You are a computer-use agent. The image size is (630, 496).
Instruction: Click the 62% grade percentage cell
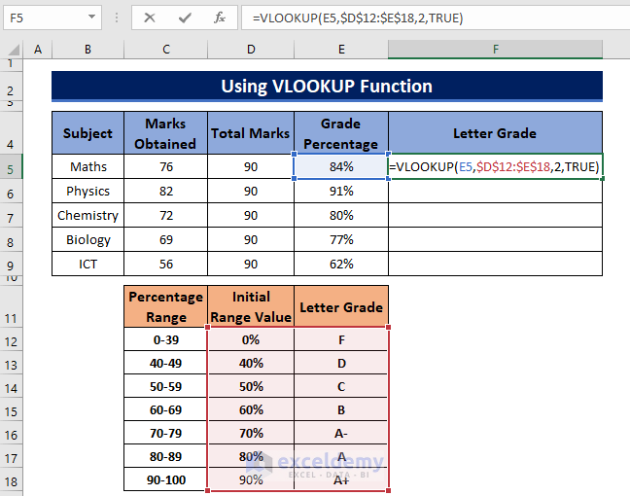click(x=341, y=265)
